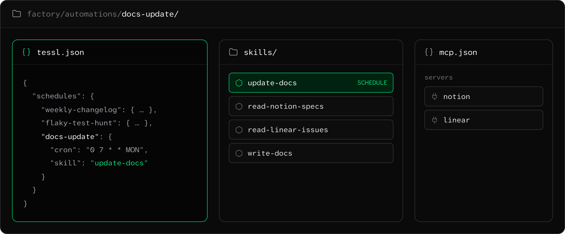Click the "skill" key in the JSON

pos(65,163)
